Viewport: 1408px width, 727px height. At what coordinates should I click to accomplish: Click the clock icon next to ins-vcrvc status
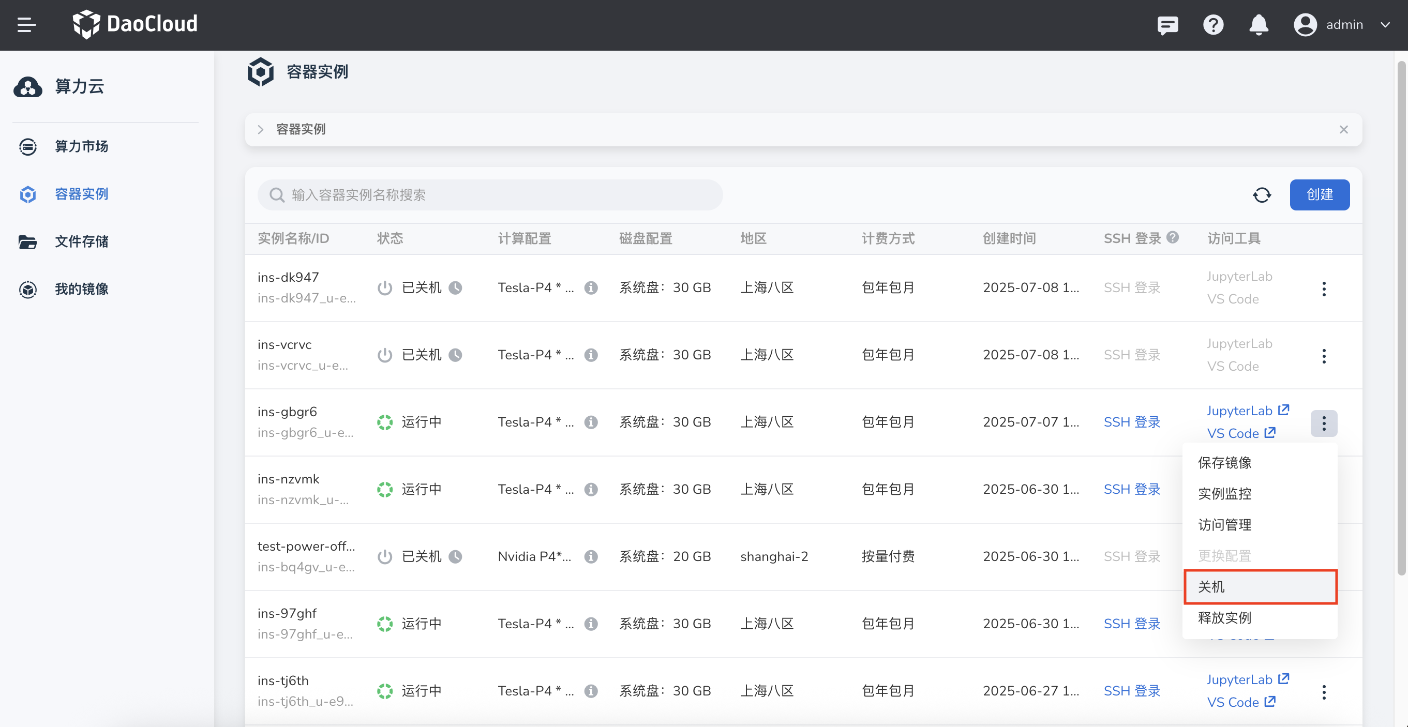[x=455, y=355]
